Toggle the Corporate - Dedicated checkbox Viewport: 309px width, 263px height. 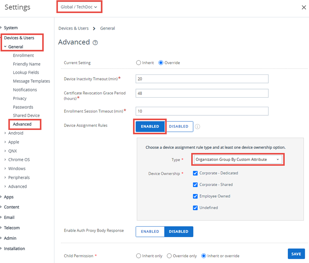(195, 173)
